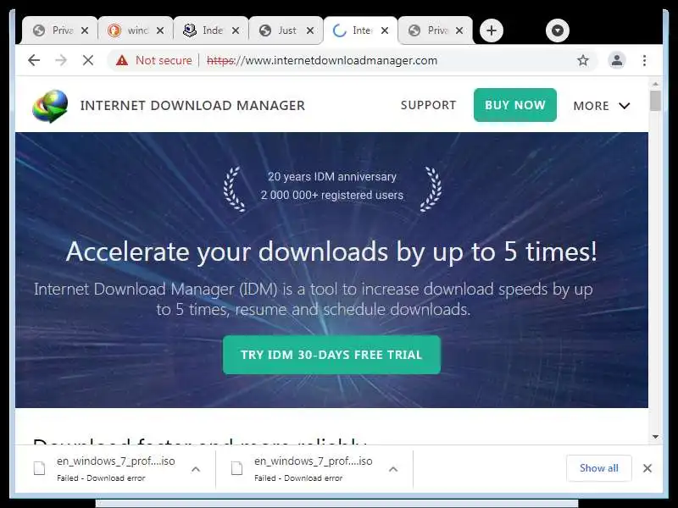Expand the MORE dropdown menu
This screenshot has width=678, height=508.
click(x=602, y=106)
